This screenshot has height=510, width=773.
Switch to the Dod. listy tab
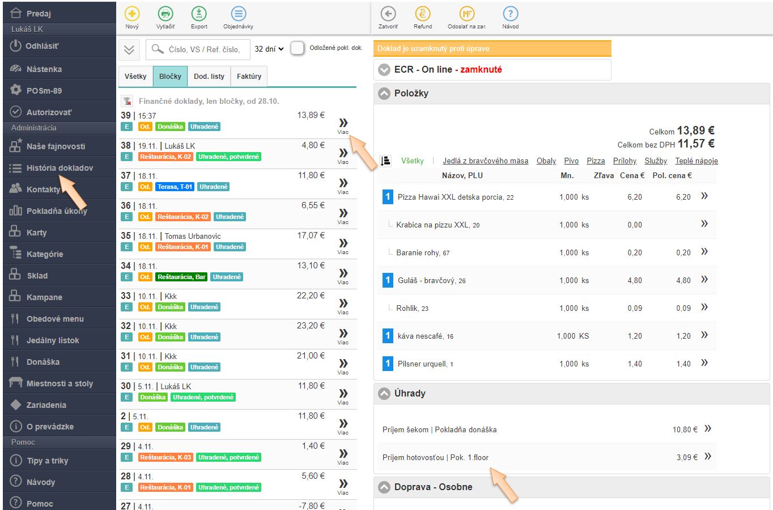pyautogui.click(x=209, y=77)
